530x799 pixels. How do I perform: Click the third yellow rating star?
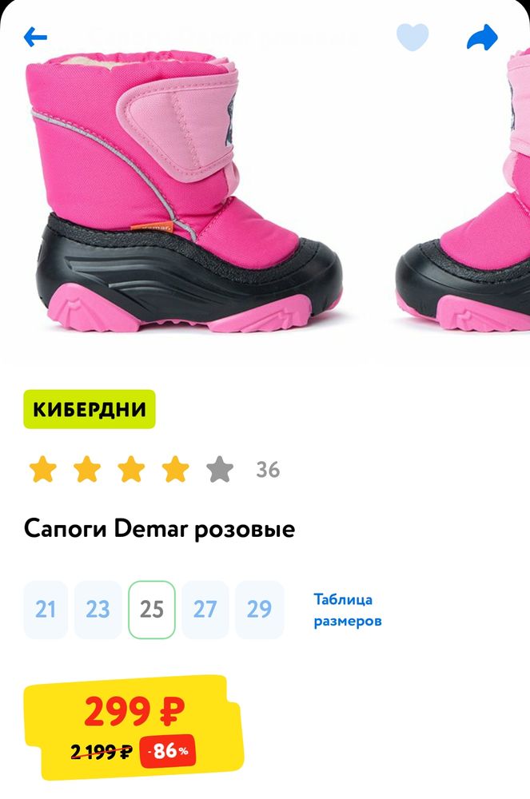coord(131,469)
